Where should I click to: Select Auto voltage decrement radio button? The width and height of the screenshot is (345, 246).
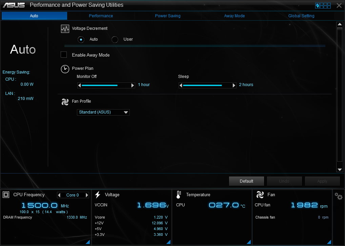pos(81,40)
